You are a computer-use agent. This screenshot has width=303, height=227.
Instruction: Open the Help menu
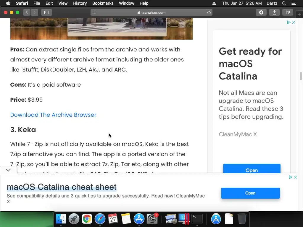[144, 3]
